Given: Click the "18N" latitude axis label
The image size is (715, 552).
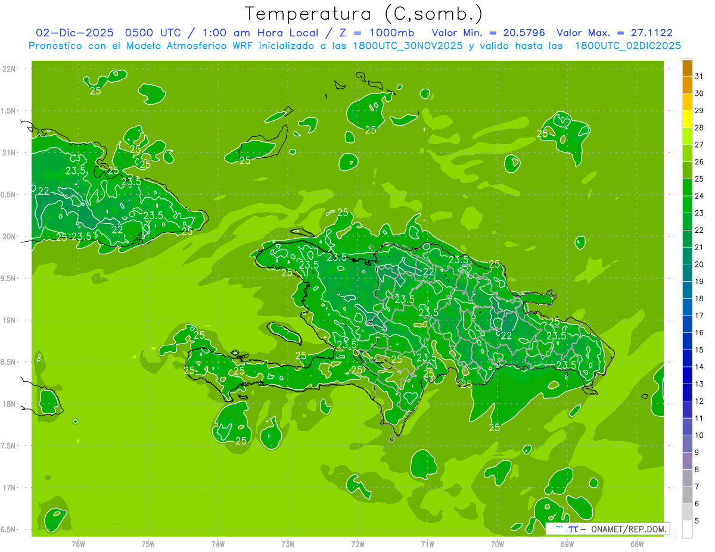Looking at the screenshot, I should [x=10, y=404].
